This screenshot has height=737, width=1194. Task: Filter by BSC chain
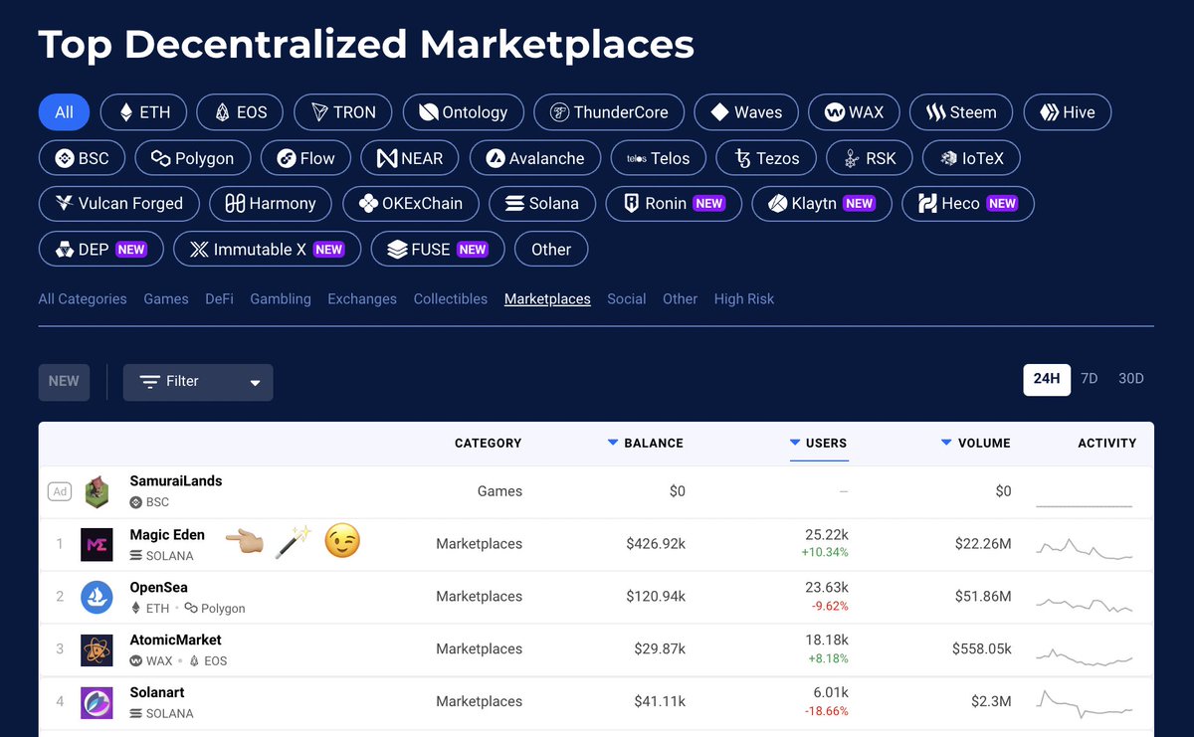coord(82,158)
